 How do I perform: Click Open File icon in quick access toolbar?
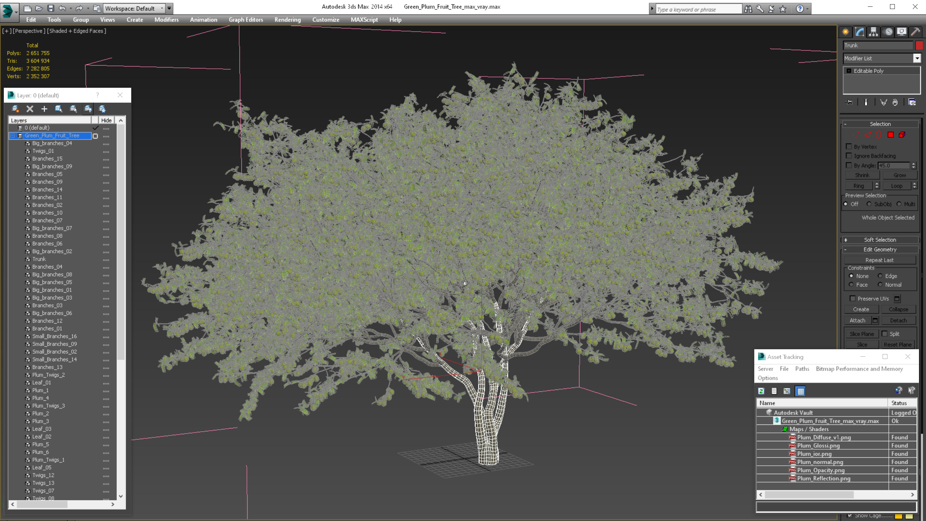click(x=39, y=8)
